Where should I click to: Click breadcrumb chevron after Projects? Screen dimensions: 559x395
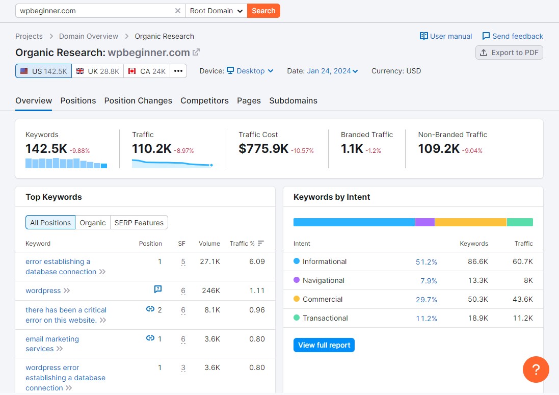coord(51,36)
